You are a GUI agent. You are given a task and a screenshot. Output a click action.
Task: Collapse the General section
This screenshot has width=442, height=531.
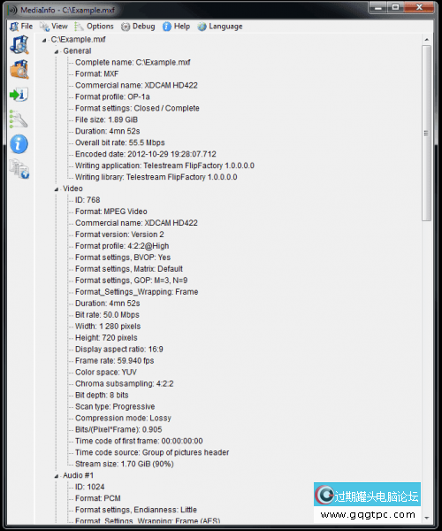(x=57, y=52)
